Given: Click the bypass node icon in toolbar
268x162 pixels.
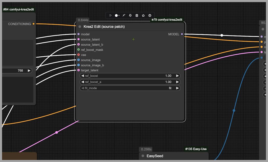Looking at the screenshot, I should (x=124, y=15).
